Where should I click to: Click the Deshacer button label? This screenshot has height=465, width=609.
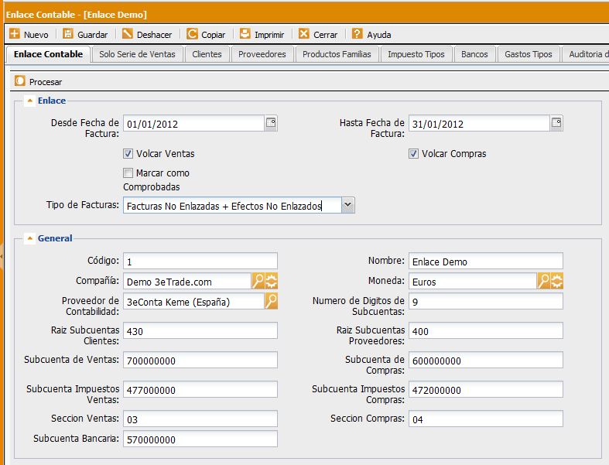pos(154,35)
